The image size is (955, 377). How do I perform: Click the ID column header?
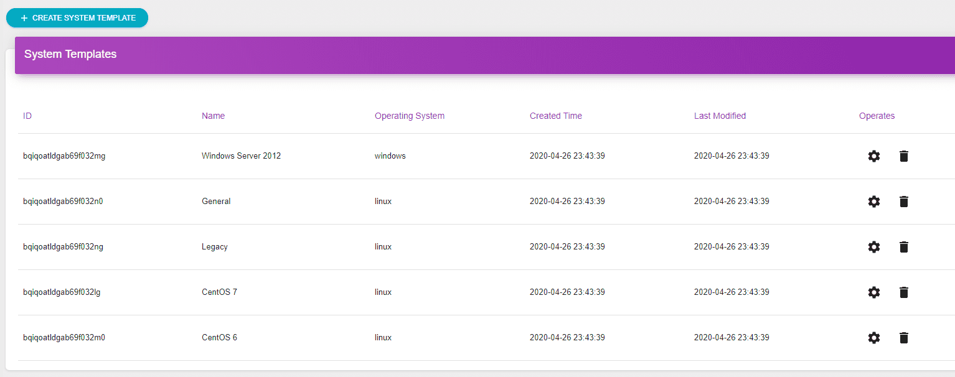click(27, 116)
